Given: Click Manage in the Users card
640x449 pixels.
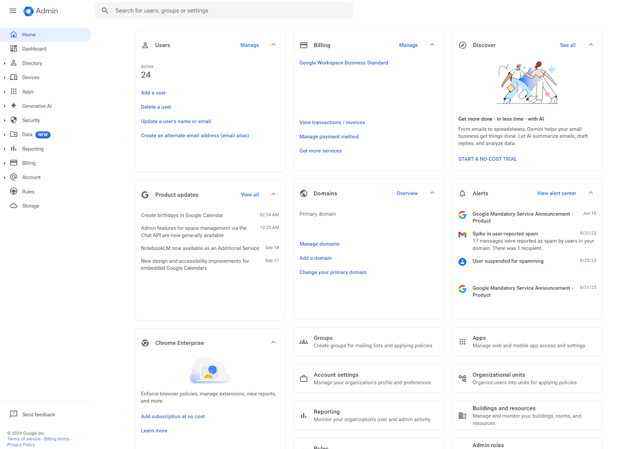Looking at the screenshot, I should point(250,45).
